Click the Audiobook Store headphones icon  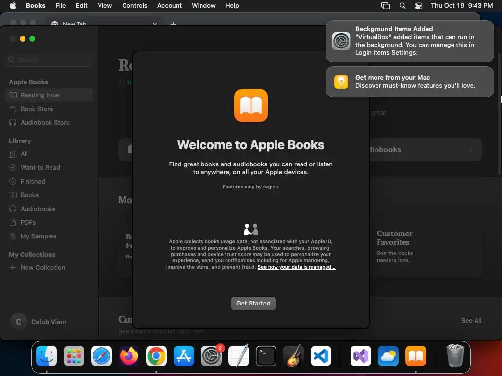(12, 123)
